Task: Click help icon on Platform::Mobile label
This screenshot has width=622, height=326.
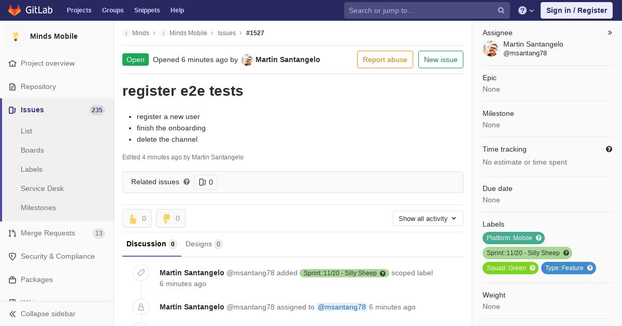Action: click(539, 238)
